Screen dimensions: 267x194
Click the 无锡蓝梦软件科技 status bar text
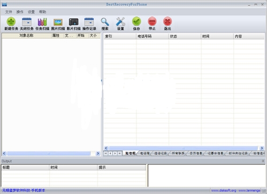click(x=24, y=190)
